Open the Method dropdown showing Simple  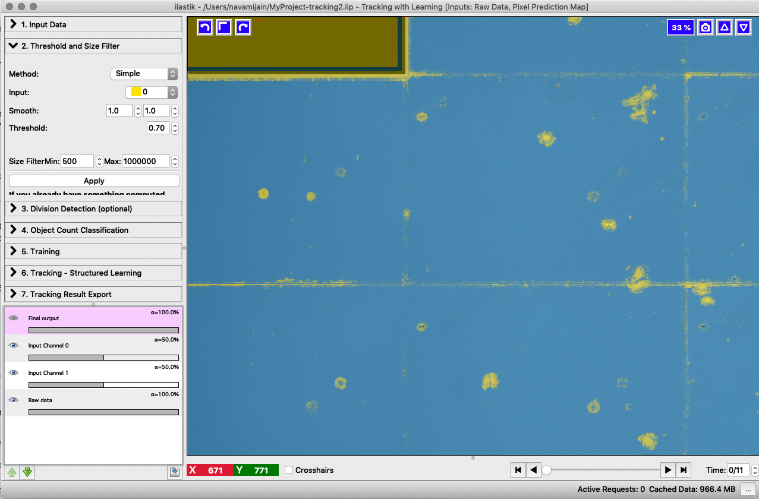tap(144, 74)
